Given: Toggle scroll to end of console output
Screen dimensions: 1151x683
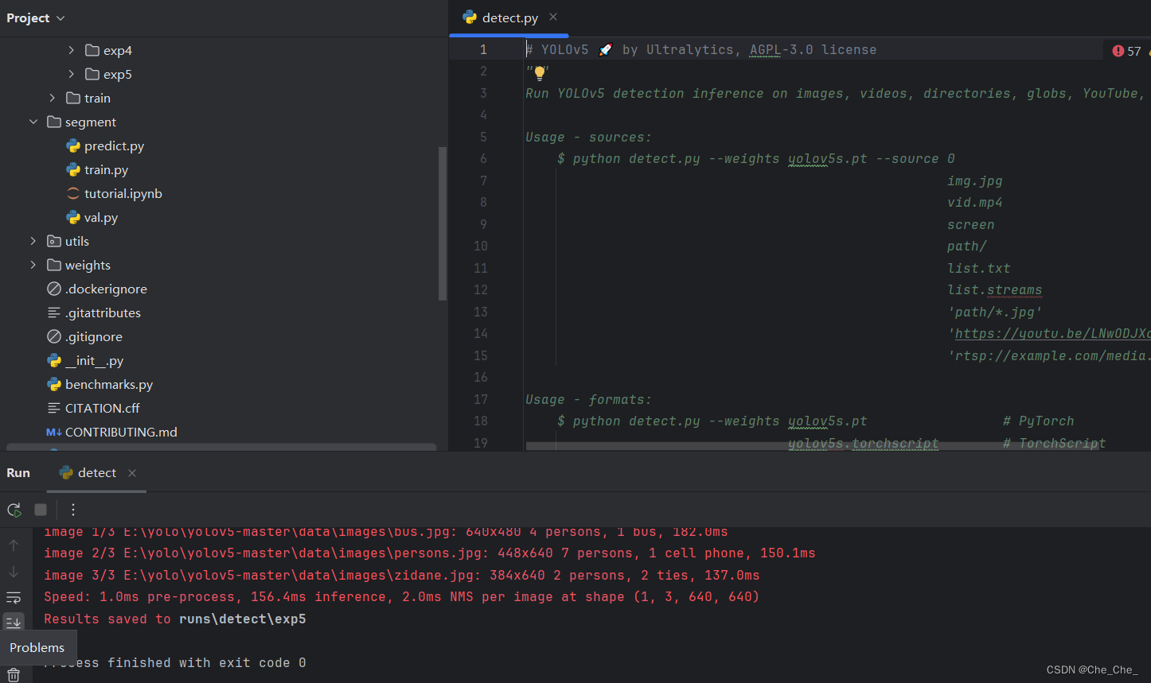Looking at the screenshot, I should click(14, 622).
